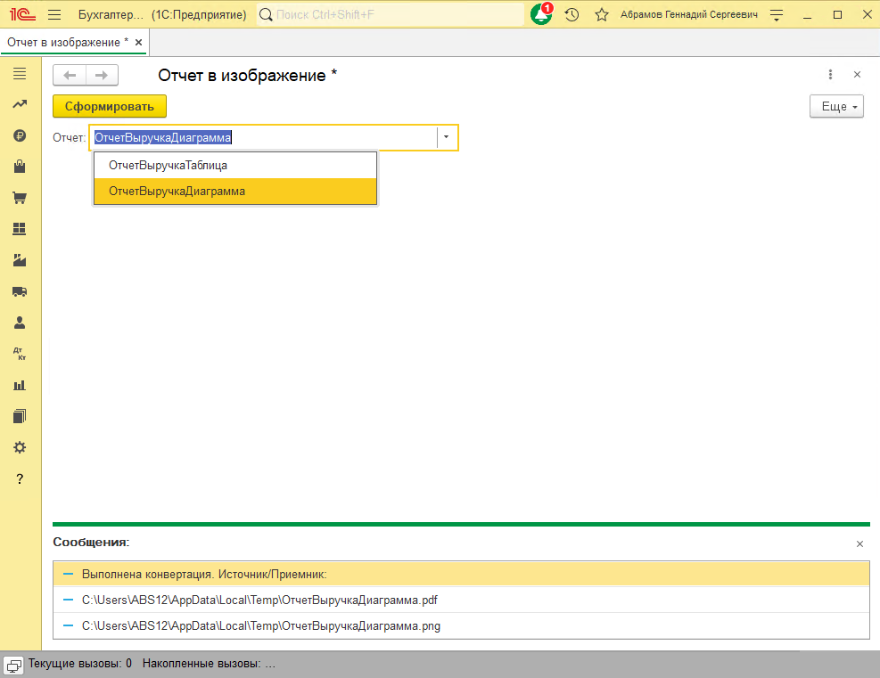Open the truck fixed assets section icon

[x=20, y=291]
